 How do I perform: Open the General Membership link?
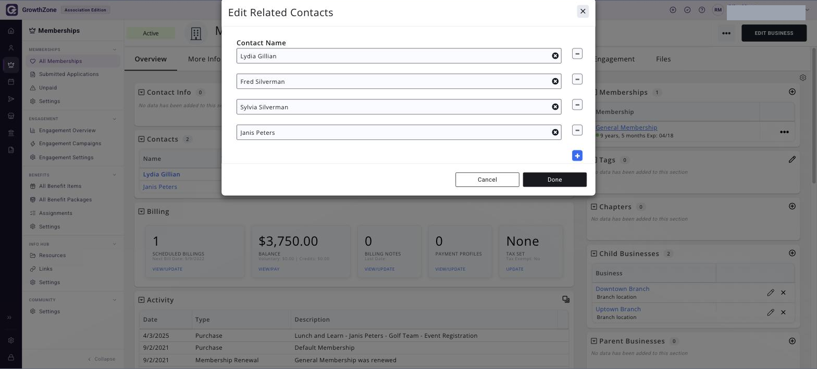tap(626, 128)
